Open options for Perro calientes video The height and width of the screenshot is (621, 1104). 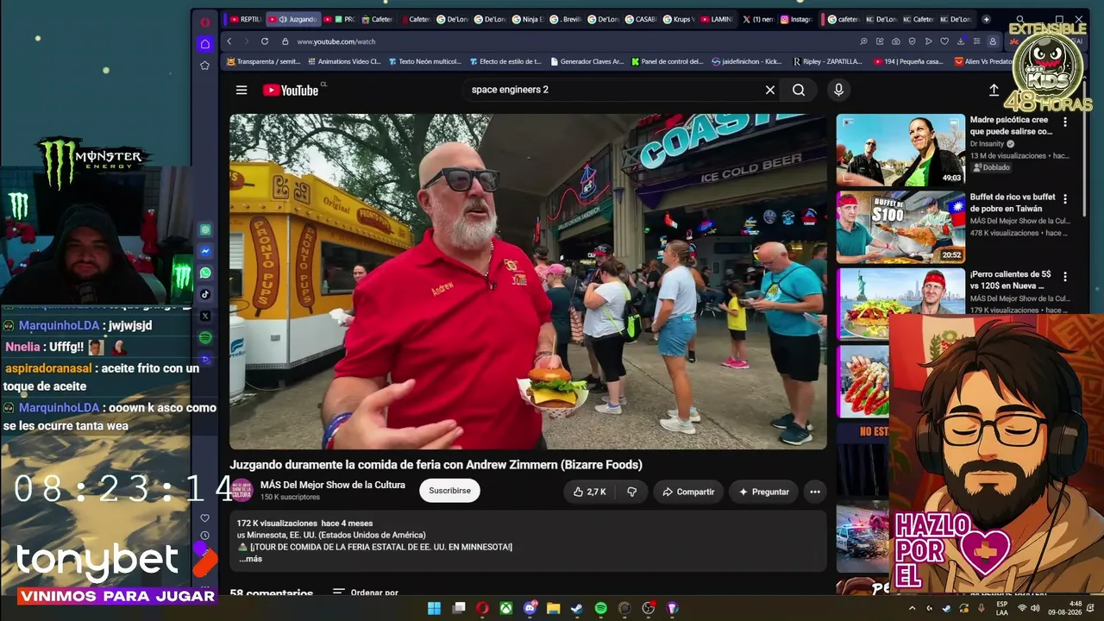click(x=1065, y=276)
